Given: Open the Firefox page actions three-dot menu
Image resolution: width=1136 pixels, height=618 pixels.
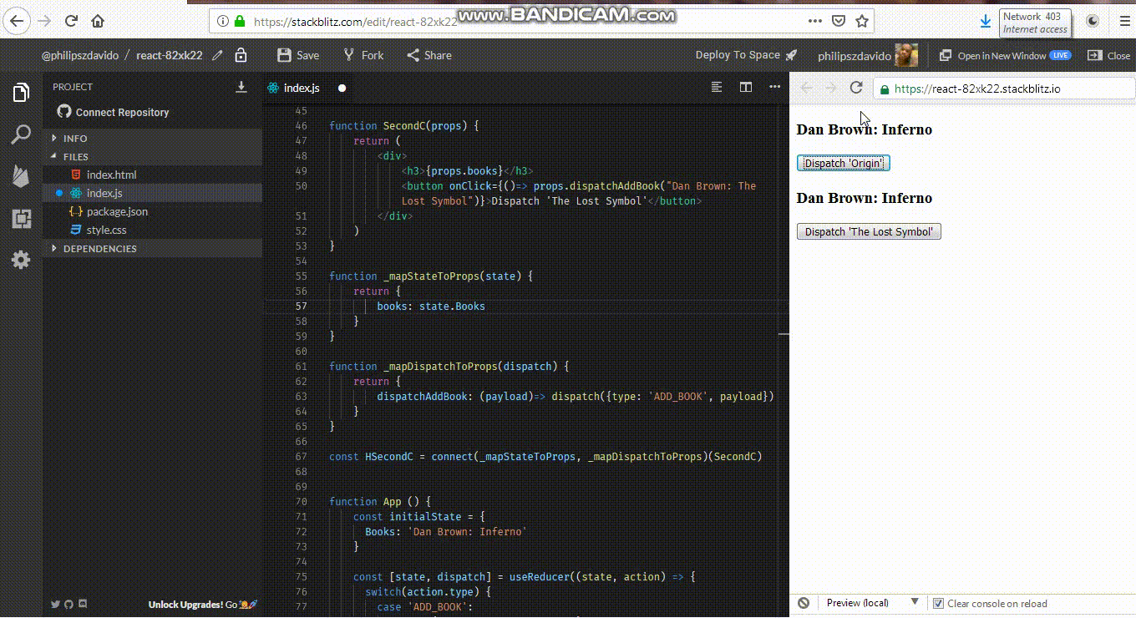Looking at the screenshot, I should click(815, 21).
